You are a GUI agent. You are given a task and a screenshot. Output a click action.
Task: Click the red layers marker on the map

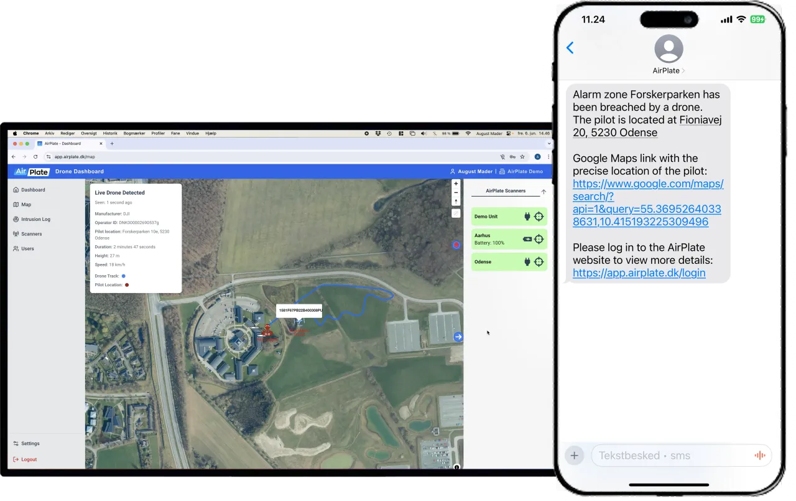456,245
